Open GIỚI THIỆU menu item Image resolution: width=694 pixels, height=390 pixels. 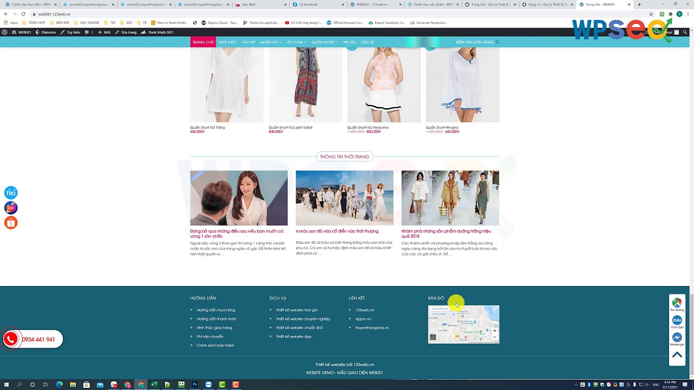(x=228, y=42)
